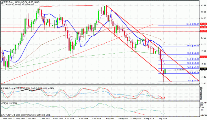
Task: Click the Fibonacci '0.0 @139.7' label
Action: coord(194,80)
